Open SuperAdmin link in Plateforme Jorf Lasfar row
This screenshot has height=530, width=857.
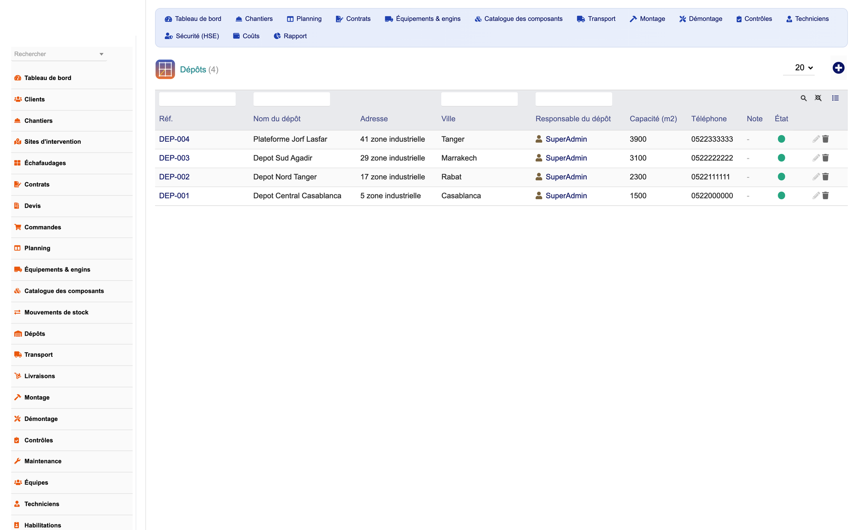coord(566,139)
